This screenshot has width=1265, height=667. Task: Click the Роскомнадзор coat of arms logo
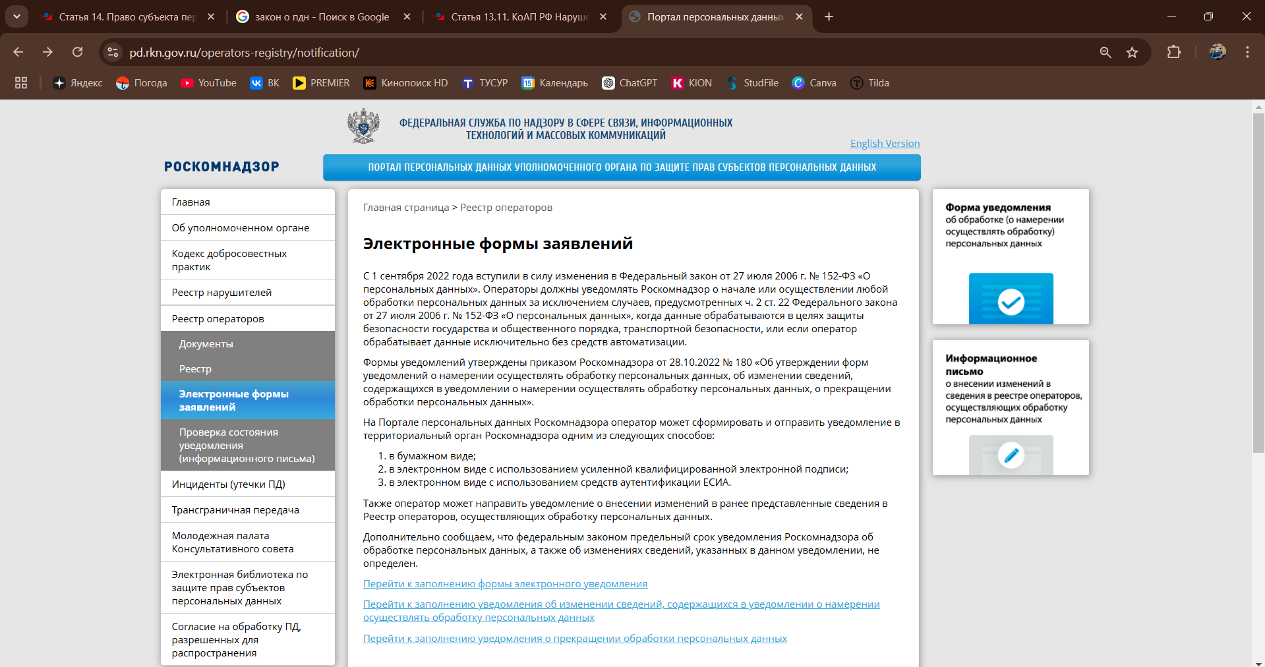363,126
